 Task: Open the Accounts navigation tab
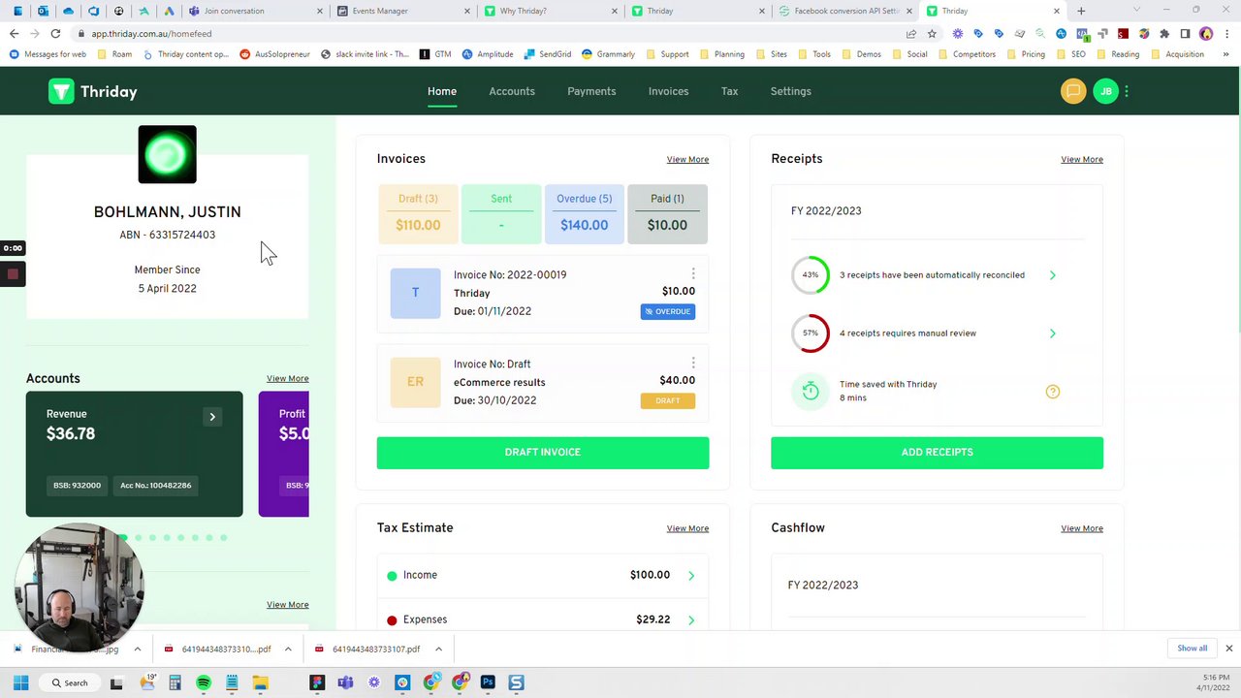512,91
